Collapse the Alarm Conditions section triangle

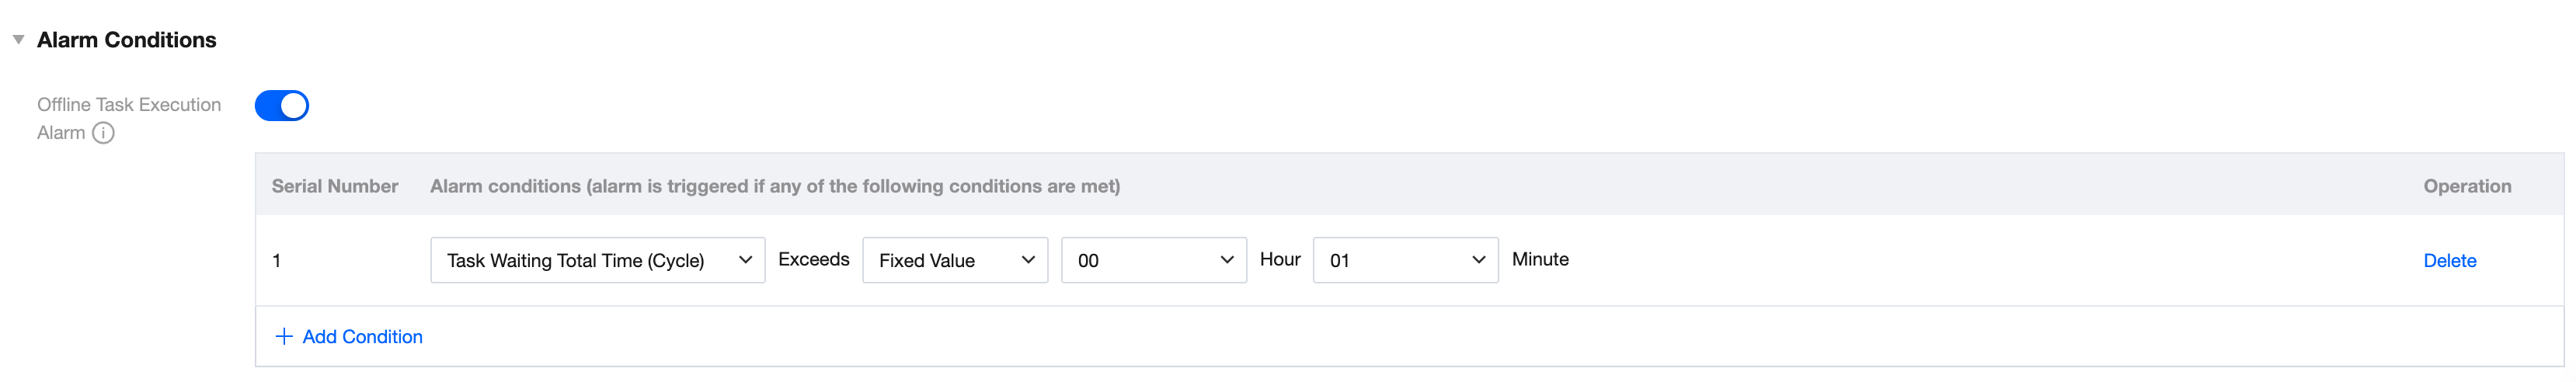[18, 40]
